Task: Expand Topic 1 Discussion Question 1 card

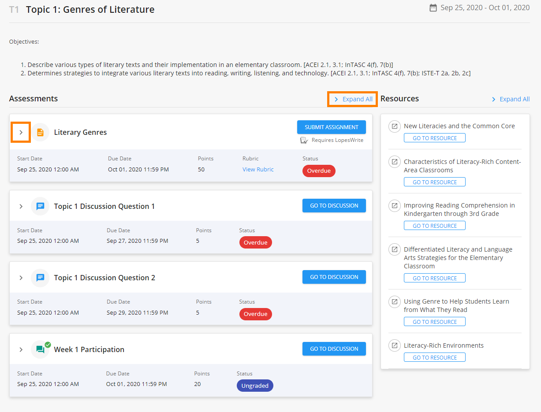Action: pos(21,206)
